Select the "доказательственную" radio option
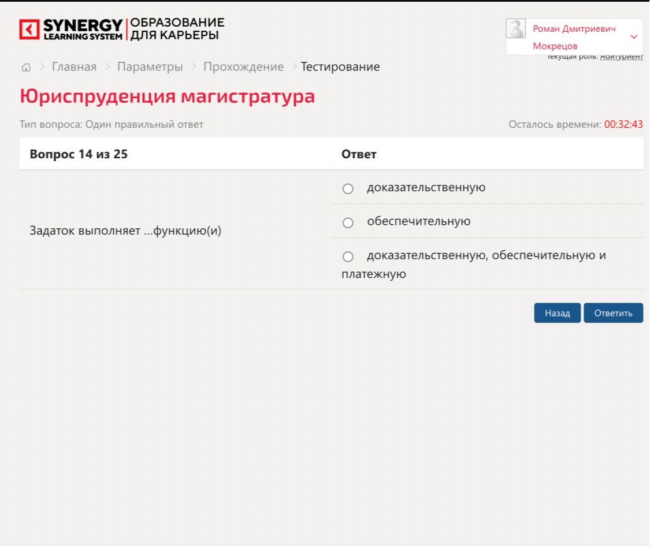Screen dimensions: 650x546 click(x=348, y=188)
